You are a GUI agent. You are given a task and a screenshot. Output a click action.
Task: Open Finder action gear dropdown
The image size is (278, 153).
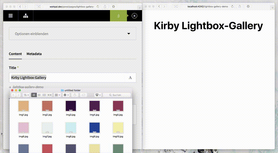66,95
